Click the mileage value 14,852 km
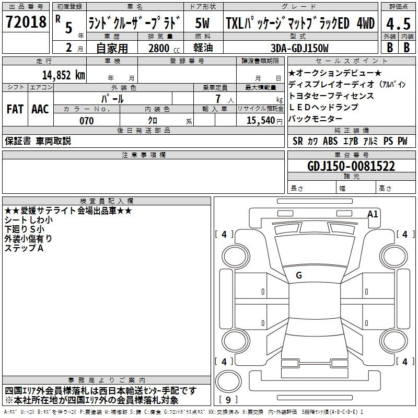Image resolution: width=418 pixels, height=418 pixels. [63, 75]
